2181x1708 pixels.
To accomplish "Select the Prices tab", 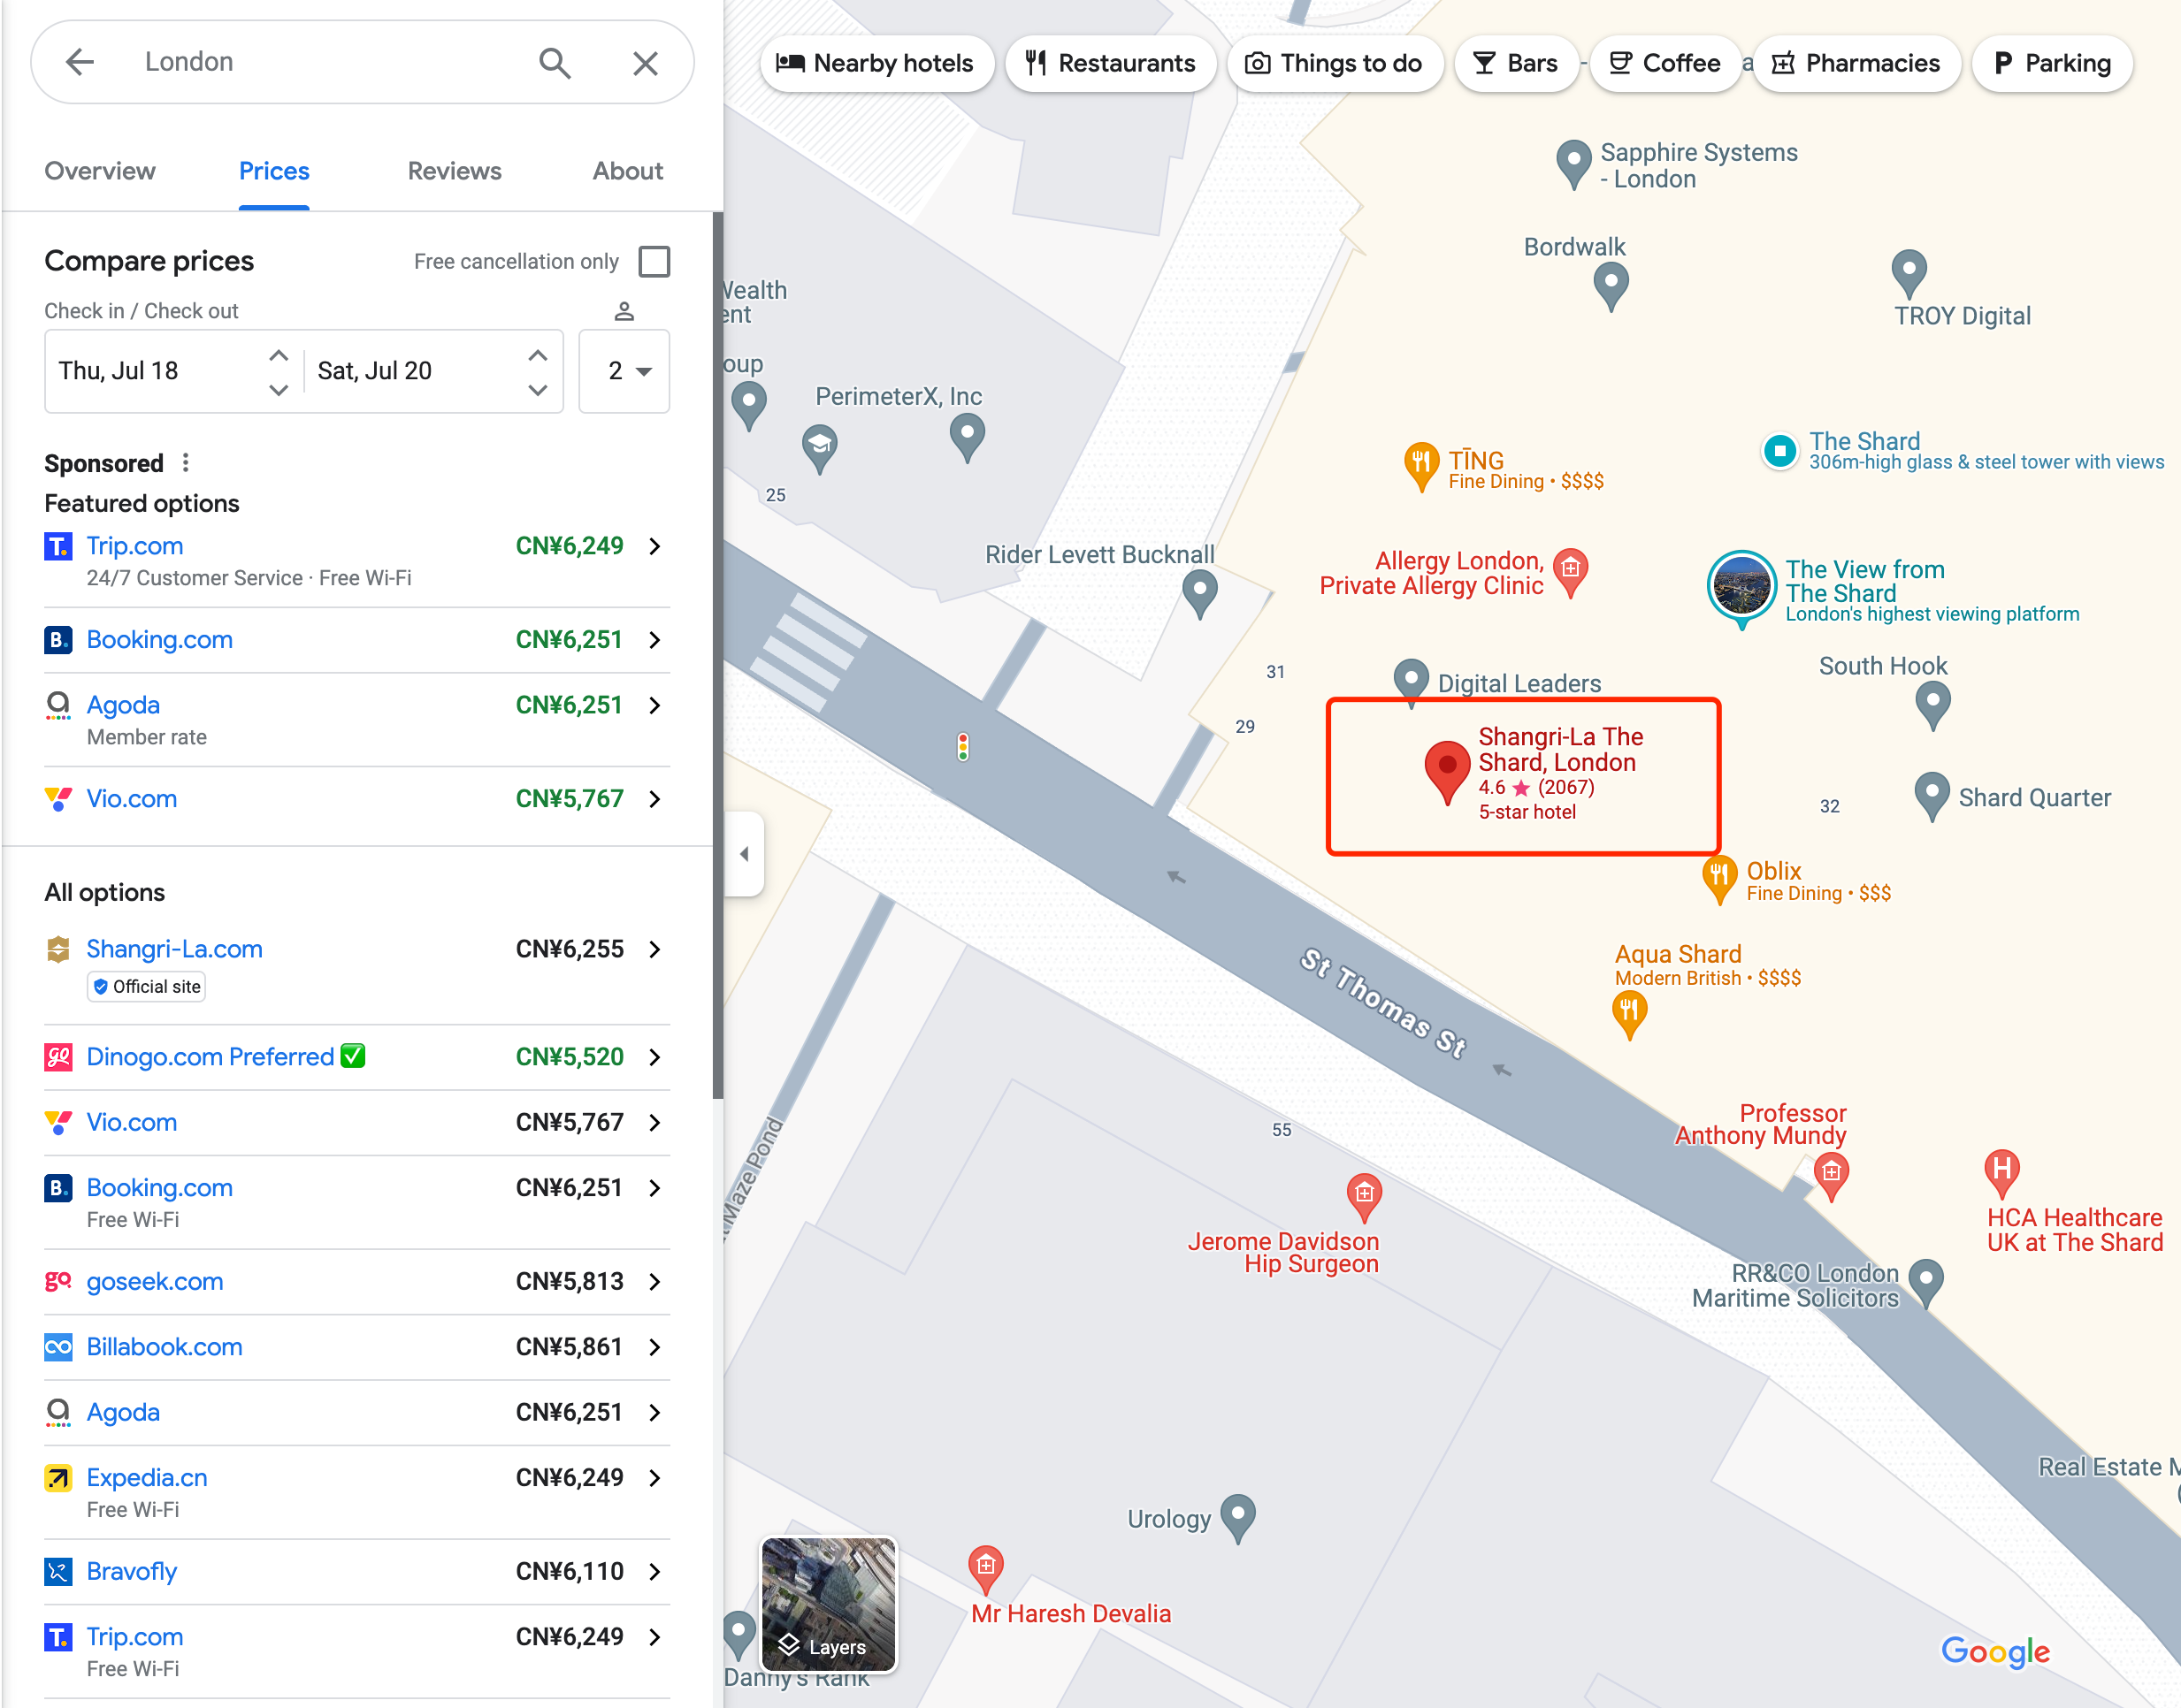I will point(274,171).
